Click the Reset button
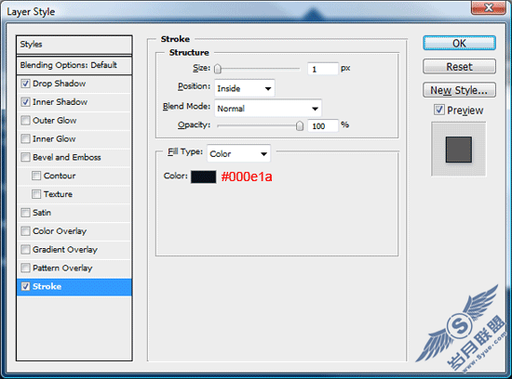 (460, 67)
